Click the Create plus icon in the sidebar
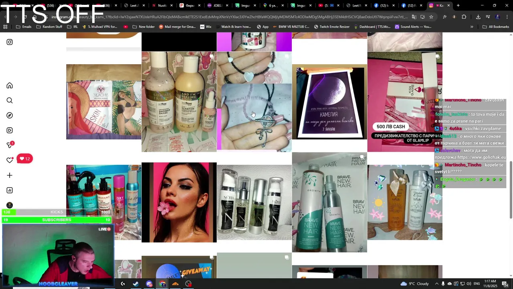 click(x=10, y=175)
